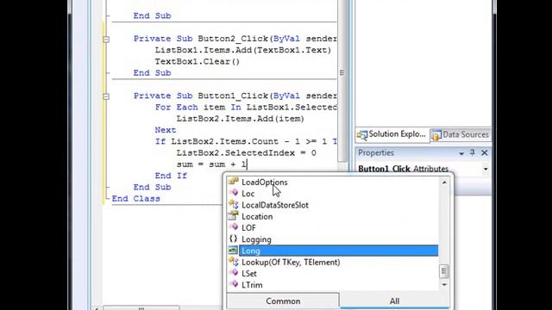Select the highlighted Long entry
This screenshot has height=310, width=552.
point(339,251)
